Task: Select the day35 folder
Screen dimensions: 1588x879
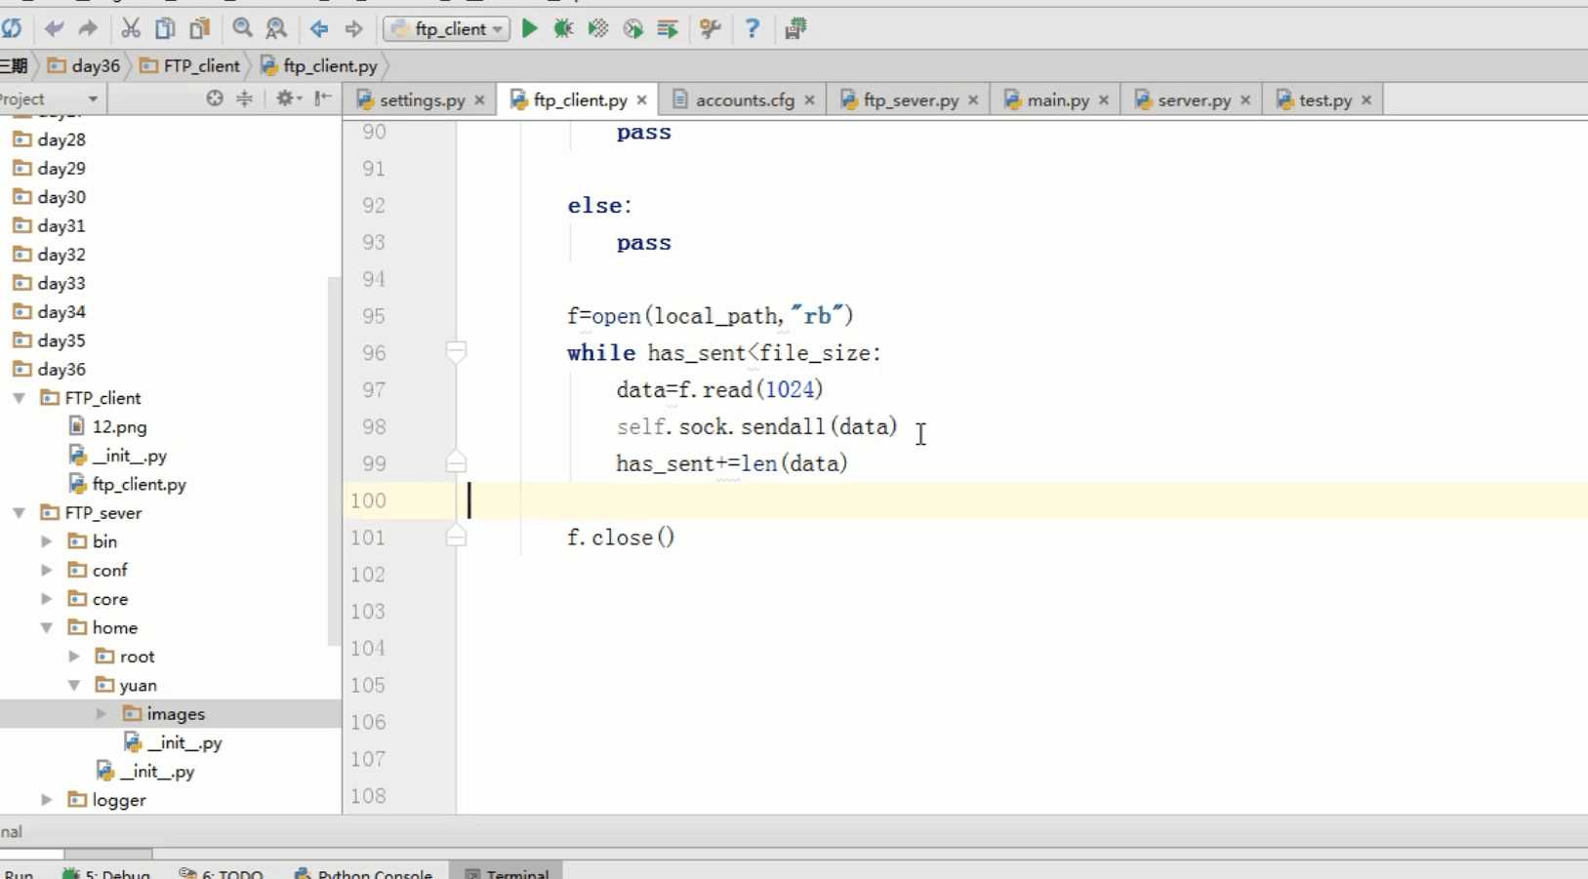Action: [x=49, y=340]
